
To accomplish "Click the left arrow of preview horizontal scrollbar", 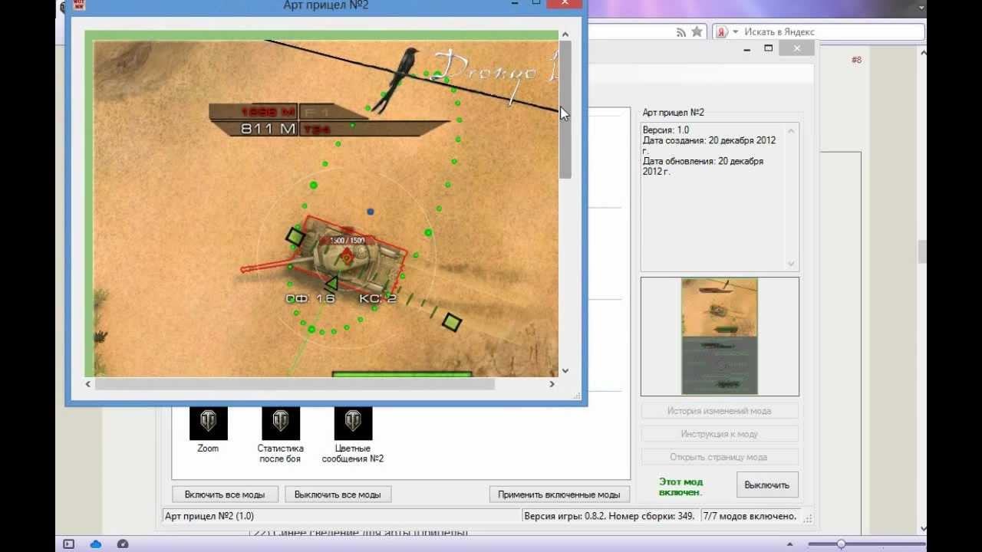I will (x=88, y=384).
